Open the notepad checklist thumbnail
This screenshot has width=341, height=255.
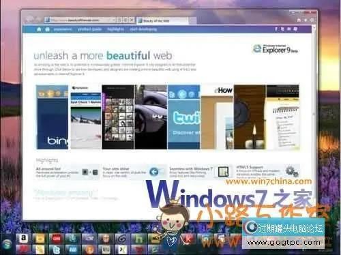[x=283, y=117]
